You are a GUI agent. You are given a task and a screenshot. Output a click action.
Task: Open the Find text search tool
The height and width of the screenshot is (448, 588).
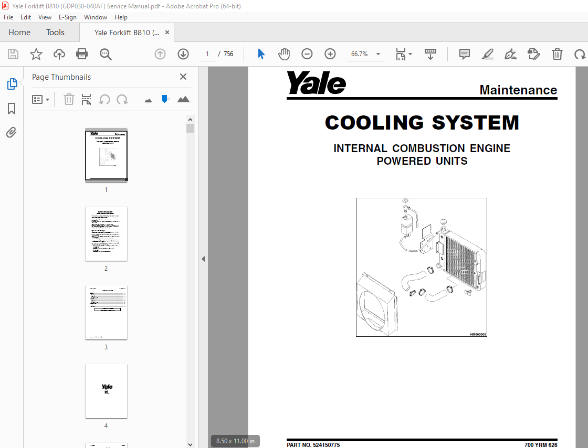[106, 54]
